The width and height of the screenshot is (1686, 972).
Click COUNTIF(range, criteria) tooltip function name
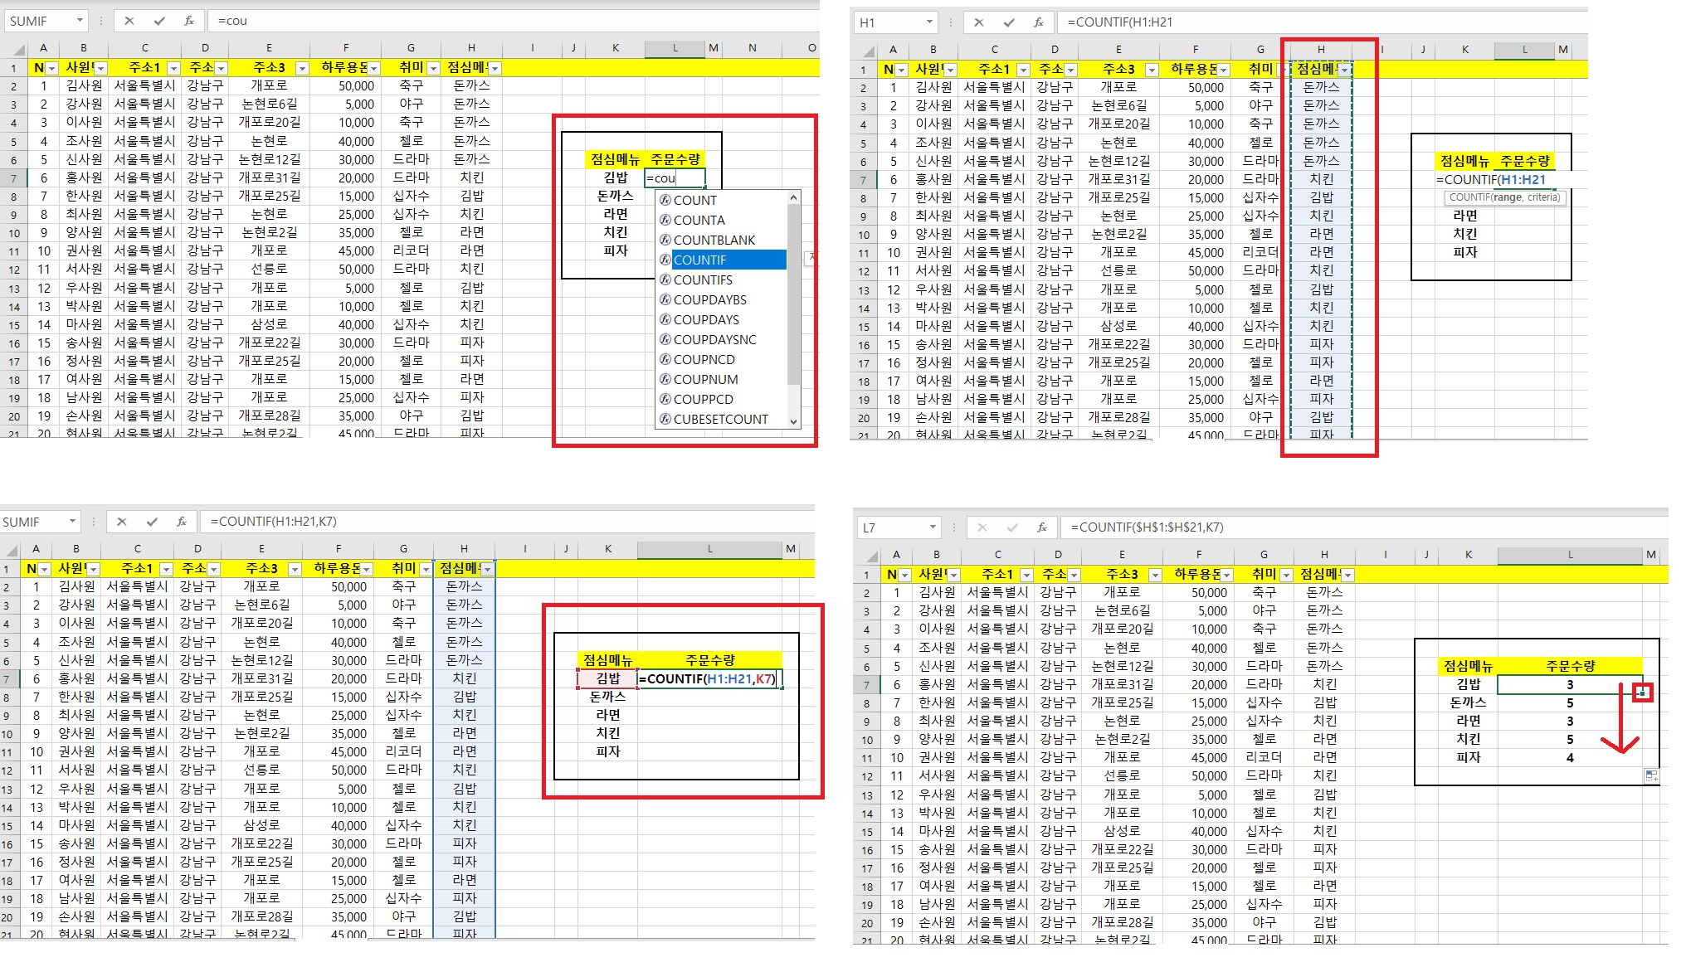(x=1469, y=197)
